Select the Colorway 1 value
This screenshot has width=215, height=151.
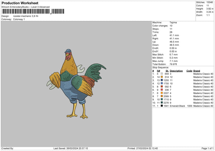click(x=19, y=19)
